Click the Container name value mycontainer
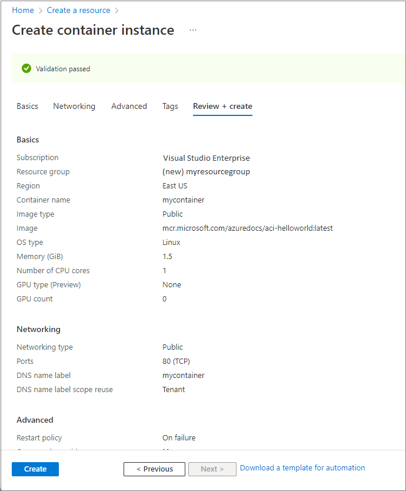Screen dimensions: 406x491 click(x=184, y=200)
